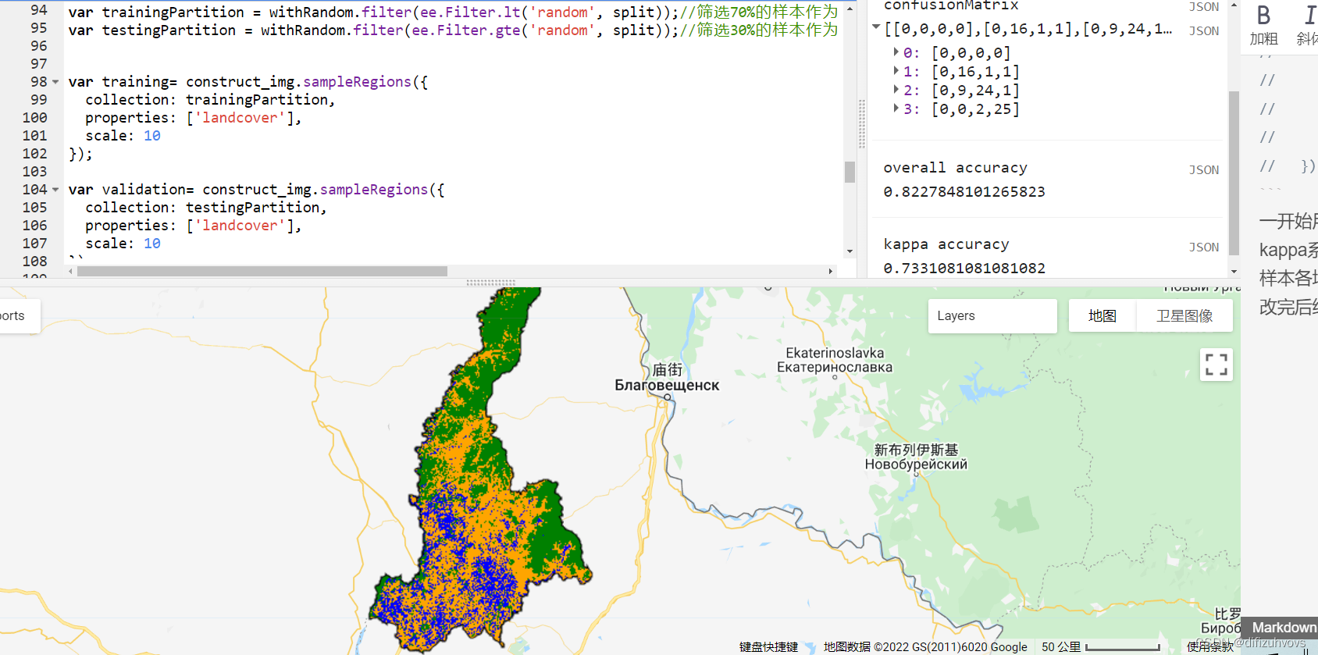Click code editor horizontal scrollbar

pyautogui.click(x=262, y=272)
